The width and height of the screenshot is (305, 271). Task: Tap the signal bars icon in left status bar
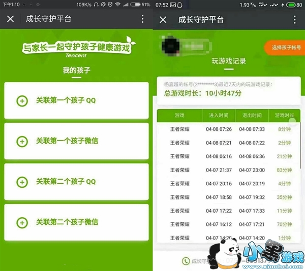pyautogui.click(x=126, y=4)
